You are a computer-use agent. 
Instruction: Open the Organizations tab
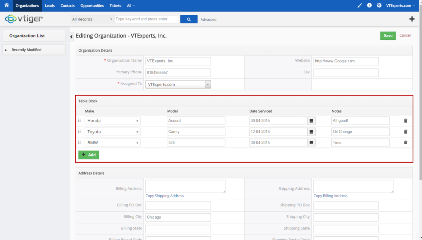27,5
